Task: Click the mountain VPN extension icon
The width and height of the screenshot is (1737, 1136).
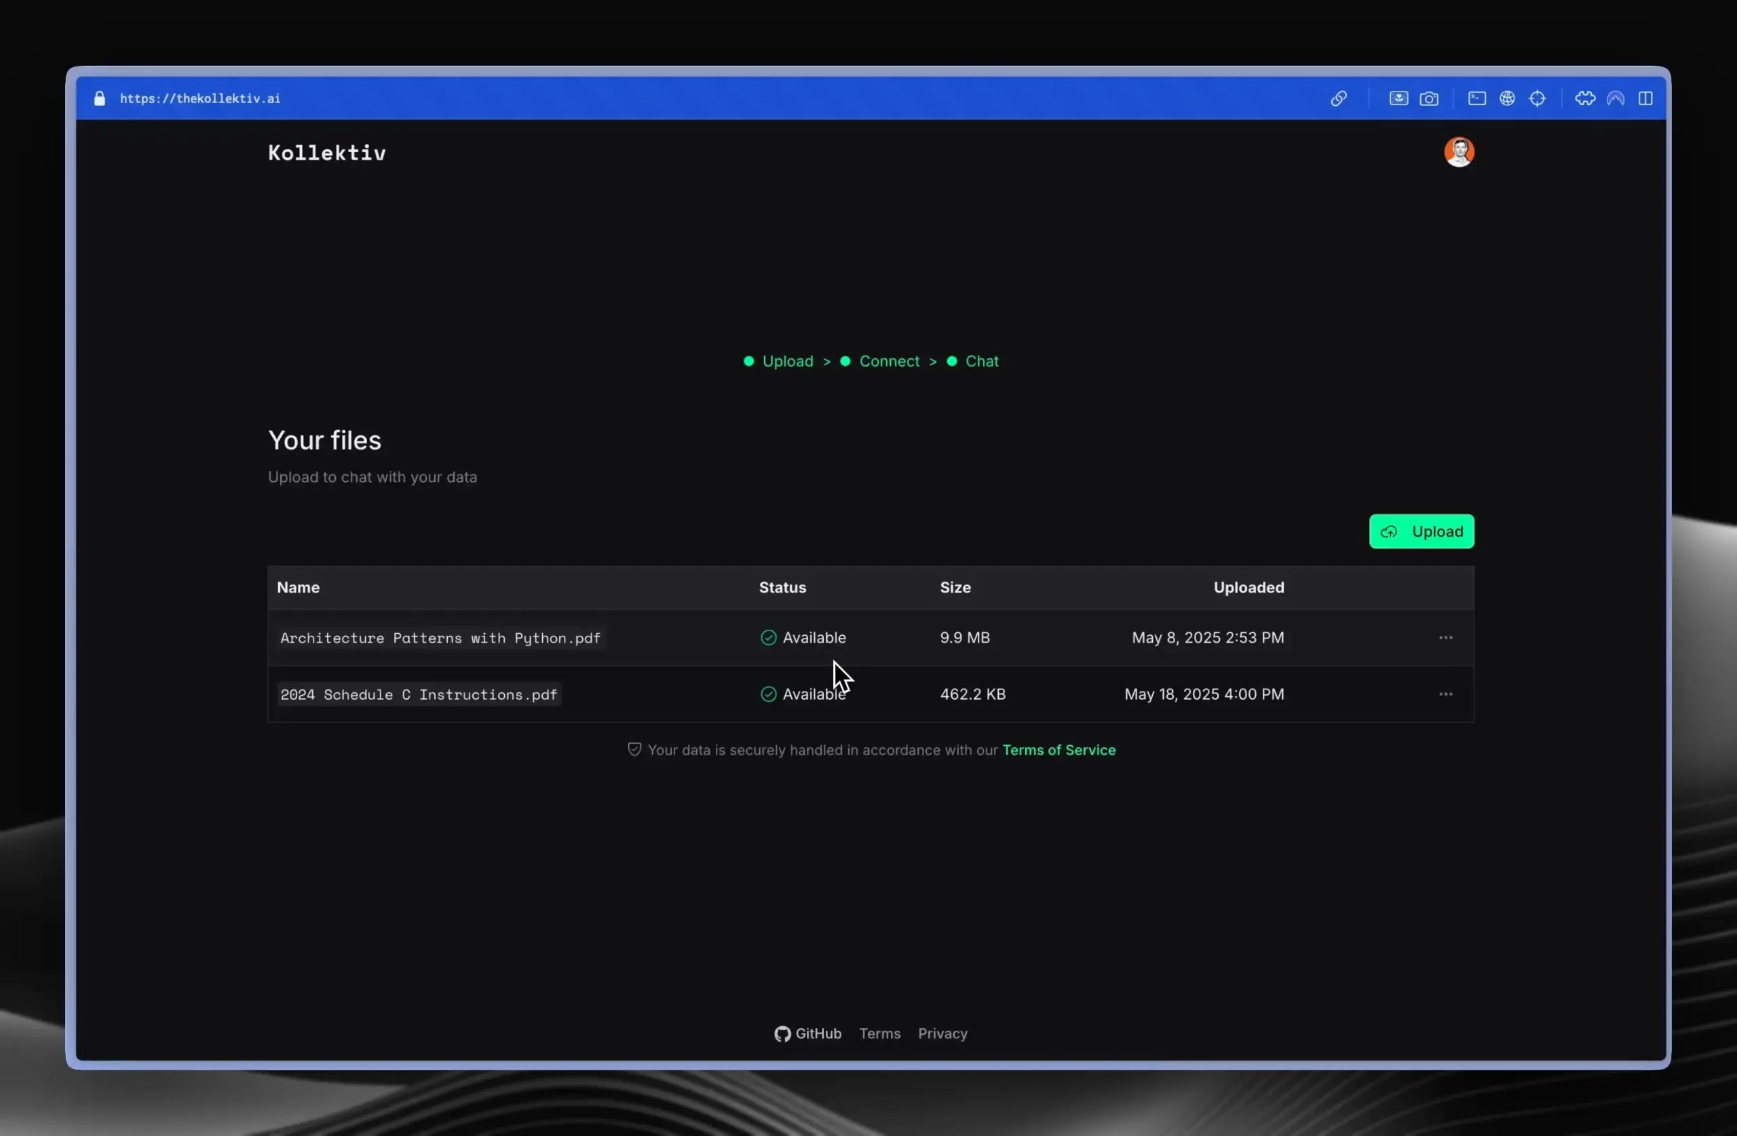Action: click(1615, 98)
